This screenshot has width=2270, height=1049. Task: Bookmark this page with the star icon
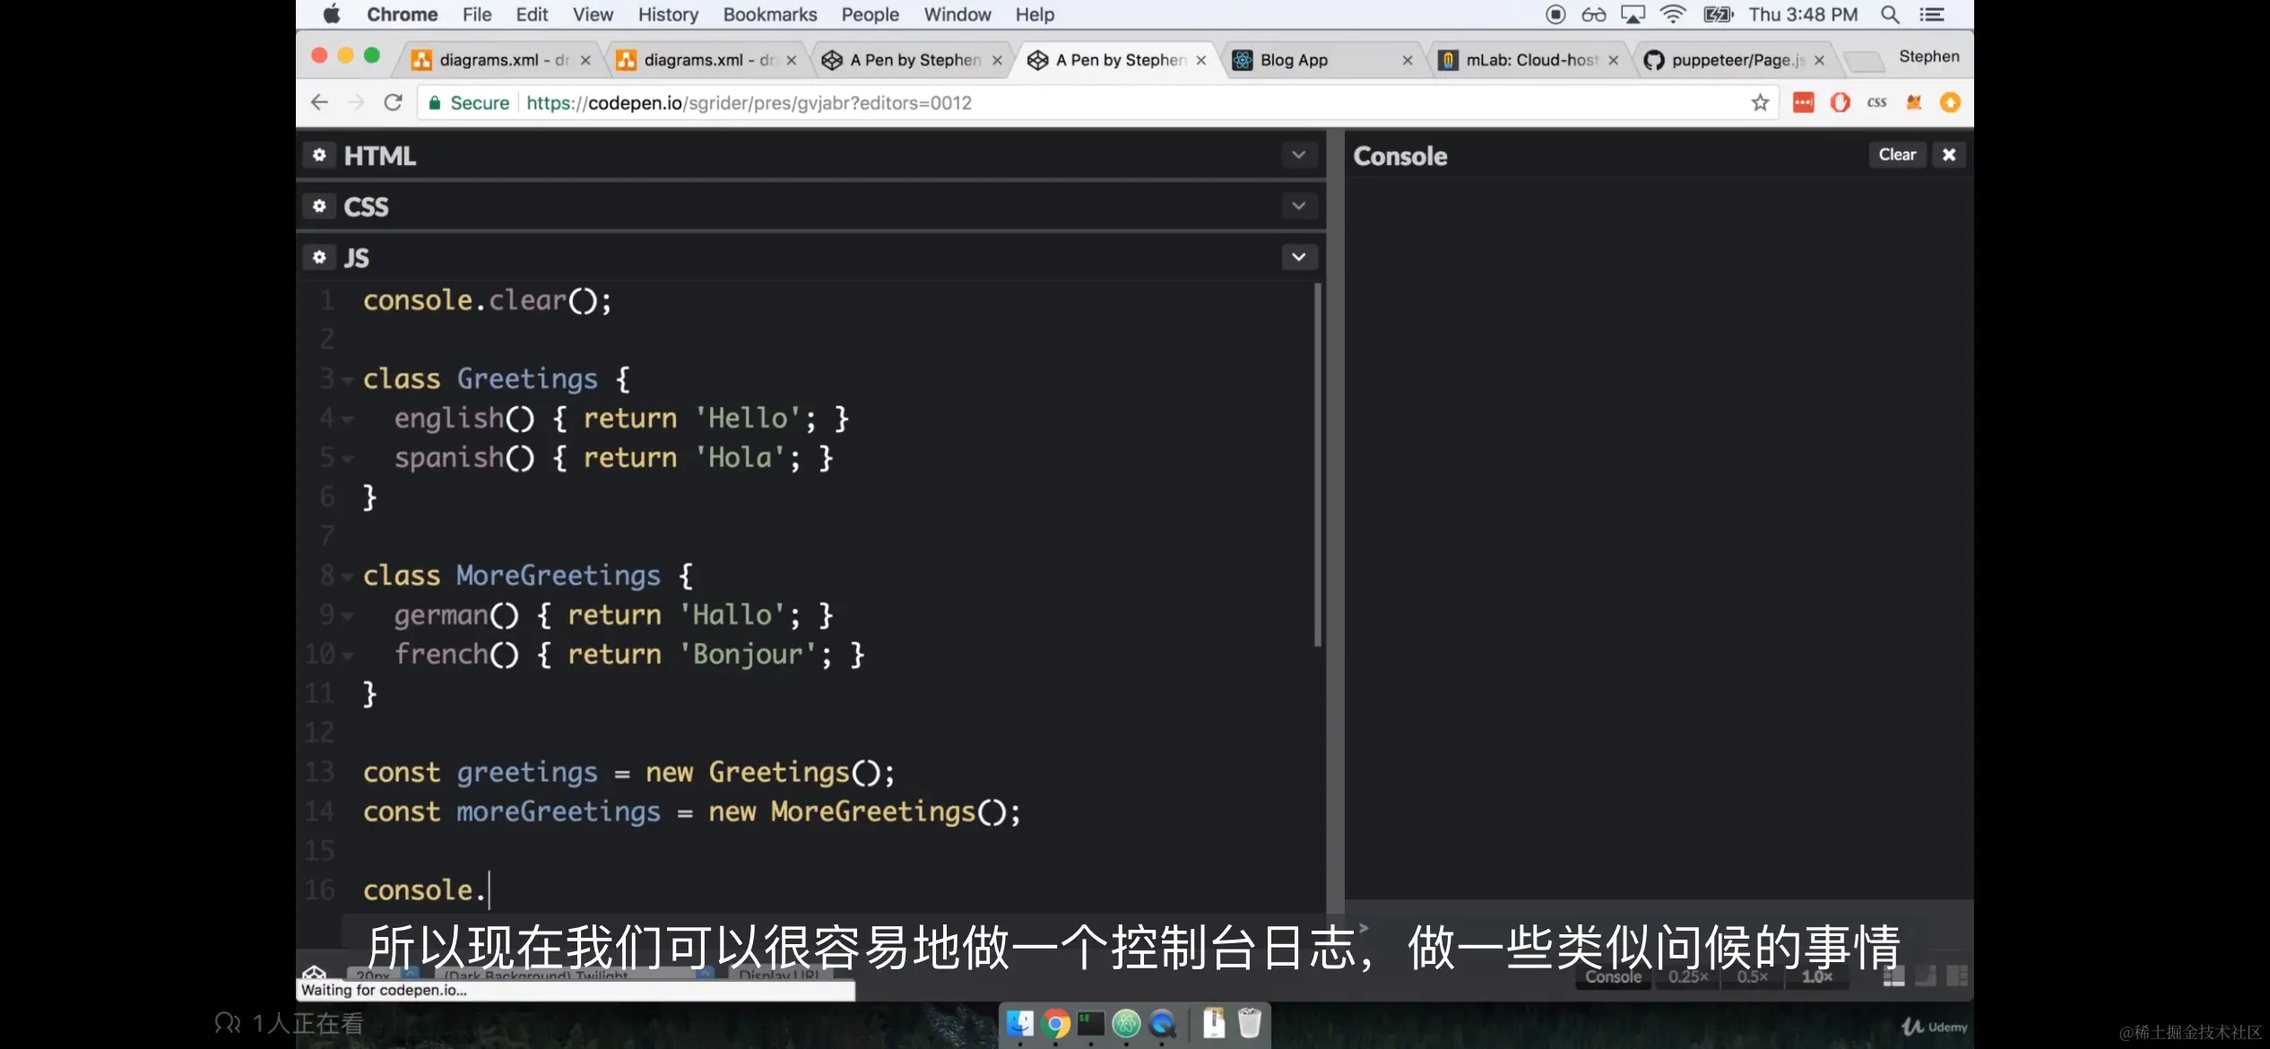tap(1760, 103)
